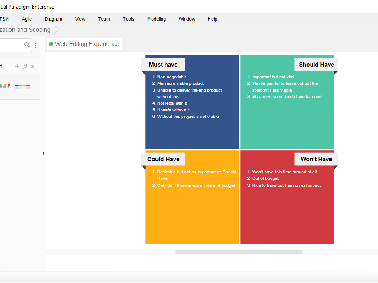
Task: Open the three-dot more options menu
Action: [35, 45]
